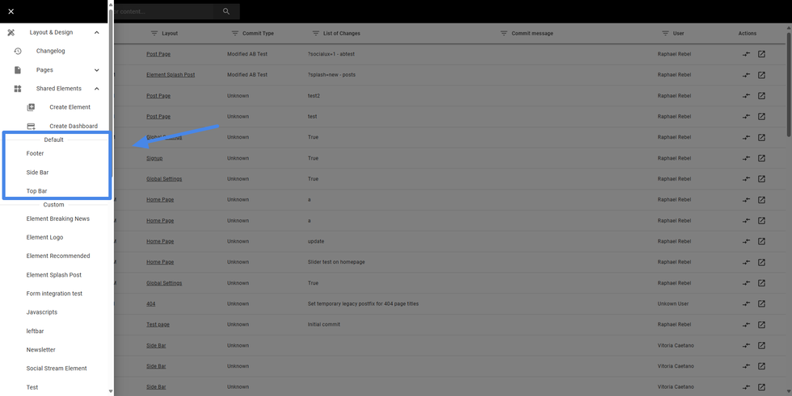Open the Element Splash Post layout link
The width and height of the screenshot is (792, 396).
point(171,75)
